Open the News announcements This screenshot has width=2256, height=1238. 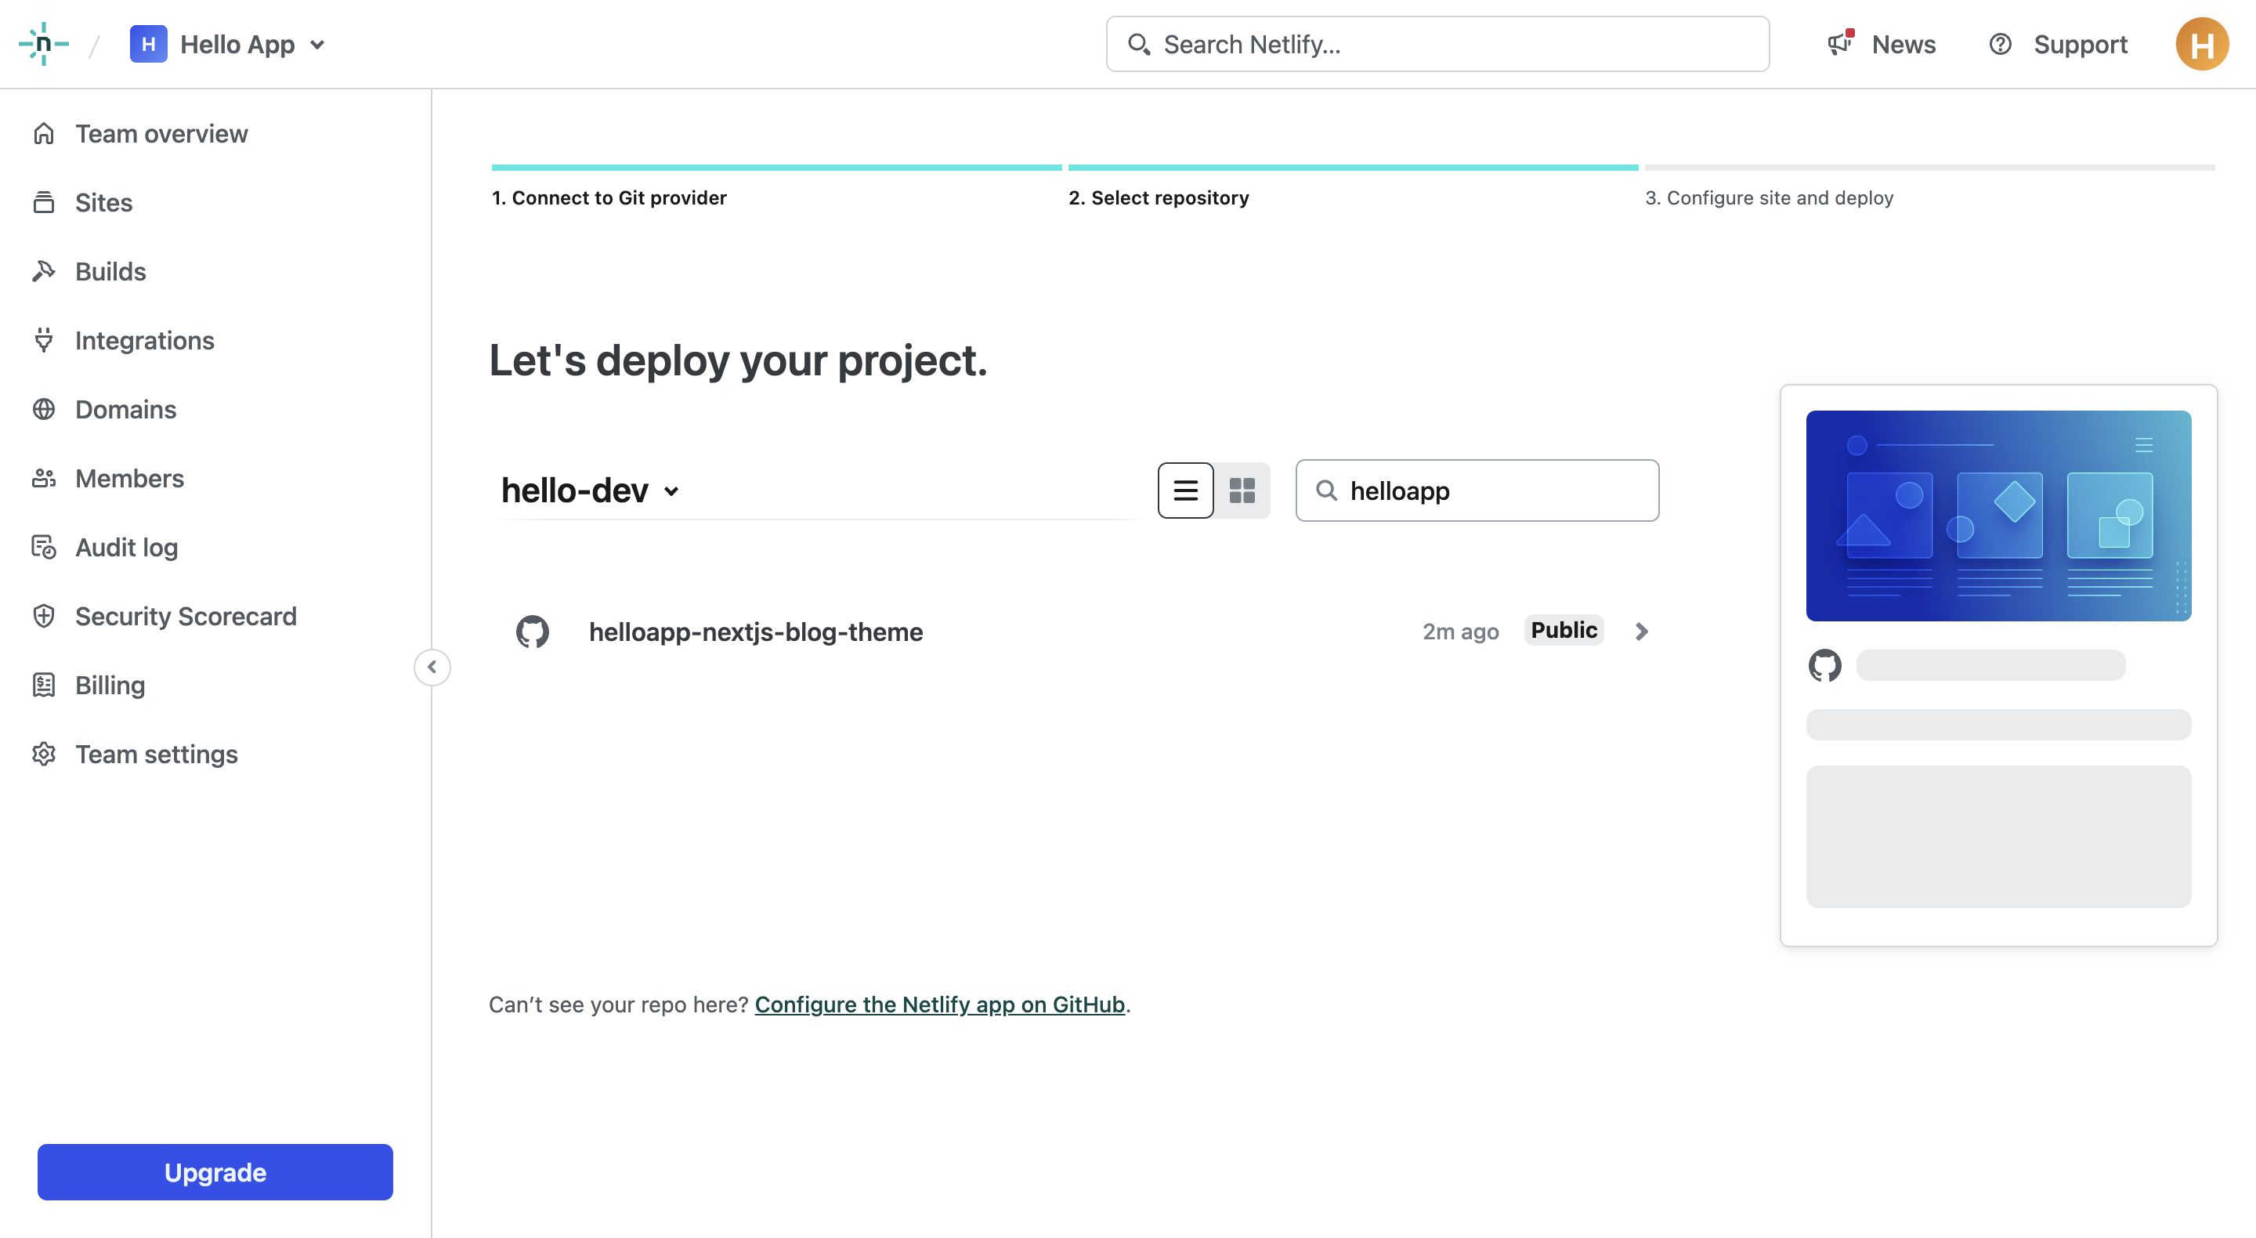(1881, 44)
